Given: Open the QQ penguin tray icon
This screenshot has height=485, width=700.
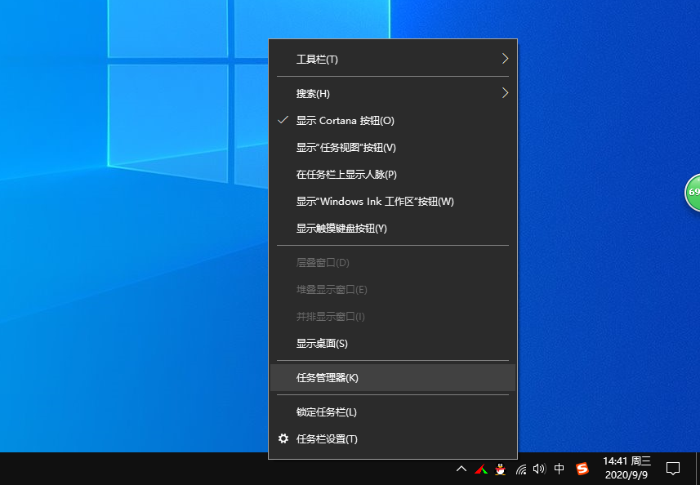Looking at the screenshot, I should click(501, 469).
